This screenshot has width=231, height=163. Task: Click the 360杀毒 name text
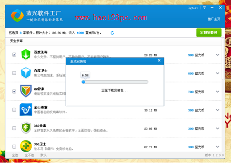(40, 126)
